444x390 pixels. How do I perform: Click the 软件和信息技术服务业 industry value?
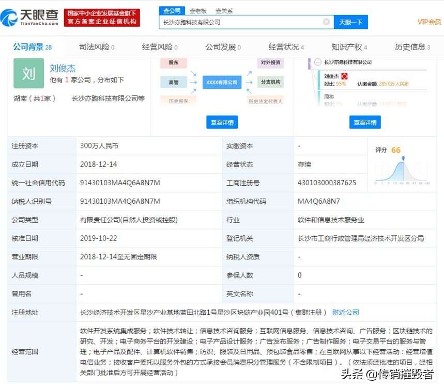(331, 220)
